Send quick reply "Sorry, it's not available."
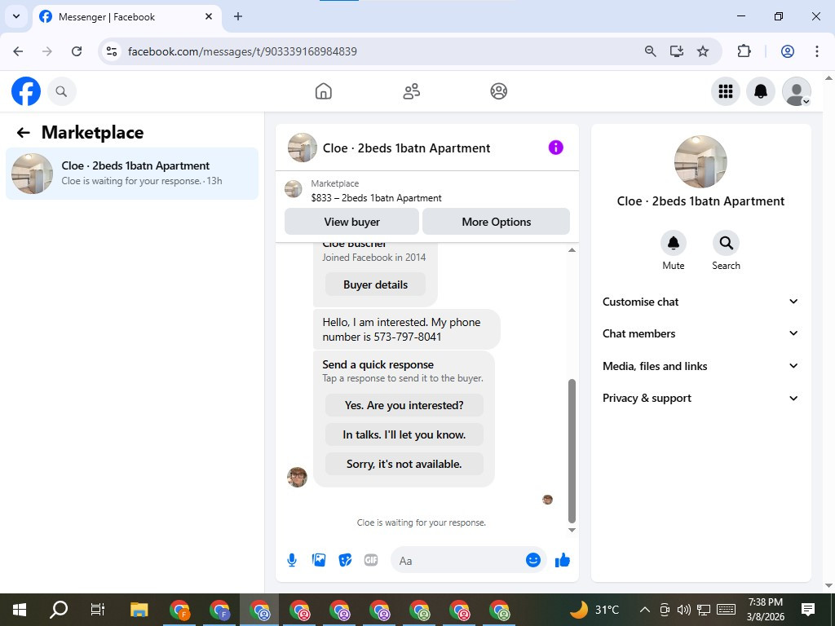835x626 pixels. coord(404,464)
